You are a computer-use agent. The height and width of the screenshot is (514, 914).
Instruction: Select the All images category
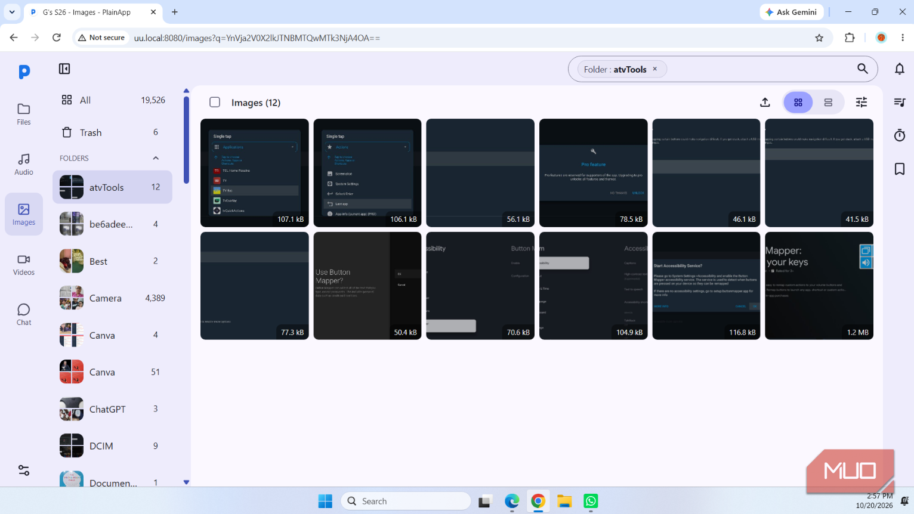(113, 100)
